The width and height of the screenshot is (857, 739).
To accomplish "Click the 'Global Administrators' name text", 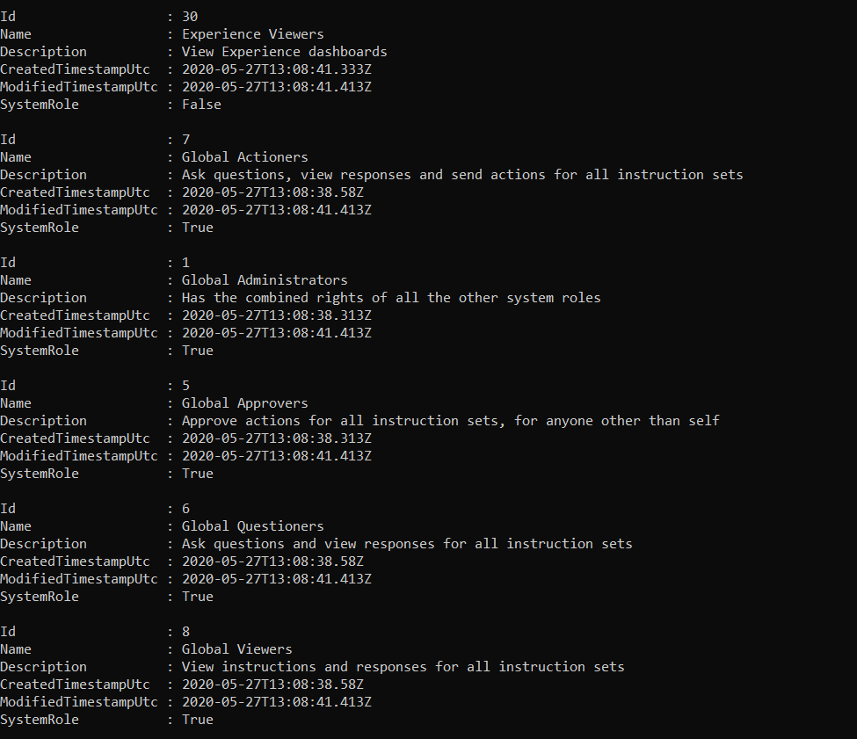I will click(x=265, y=280).
